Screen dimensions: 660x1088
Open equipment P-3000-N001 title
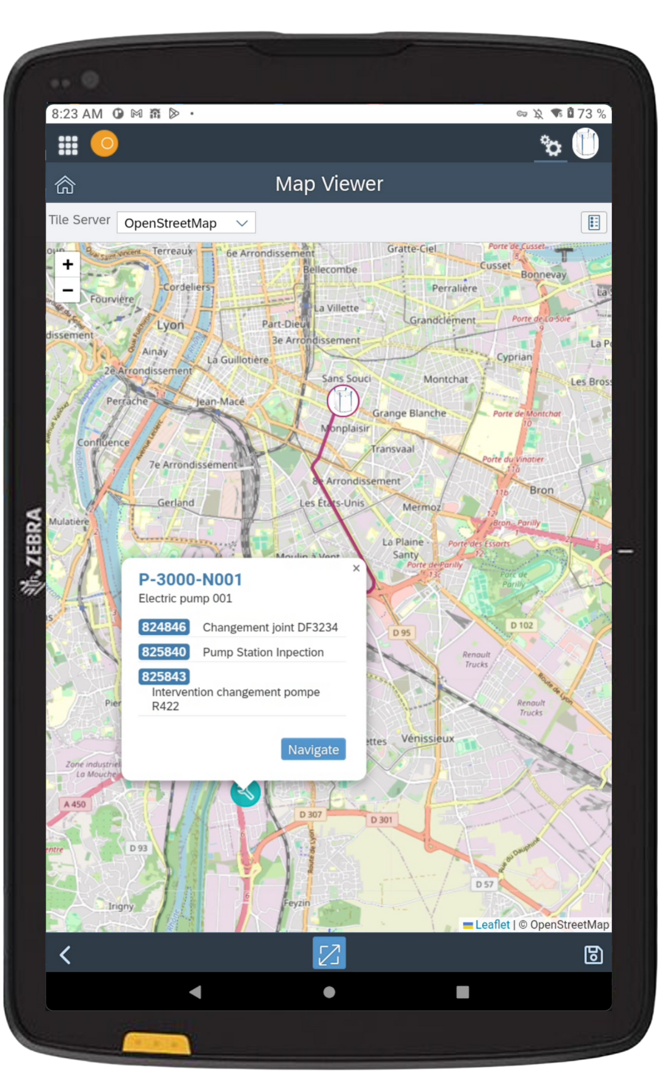[x=190, y=579]
